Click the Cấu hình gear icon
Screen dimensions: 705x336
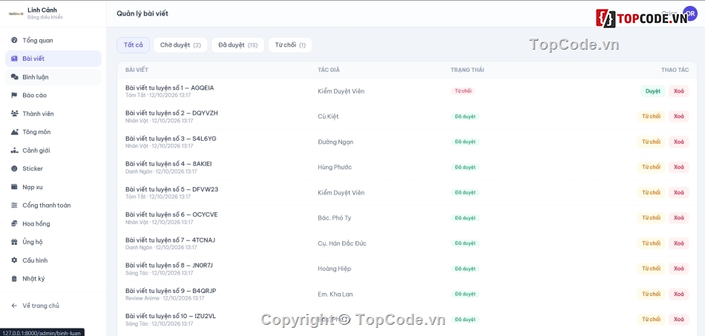[14, 260]
